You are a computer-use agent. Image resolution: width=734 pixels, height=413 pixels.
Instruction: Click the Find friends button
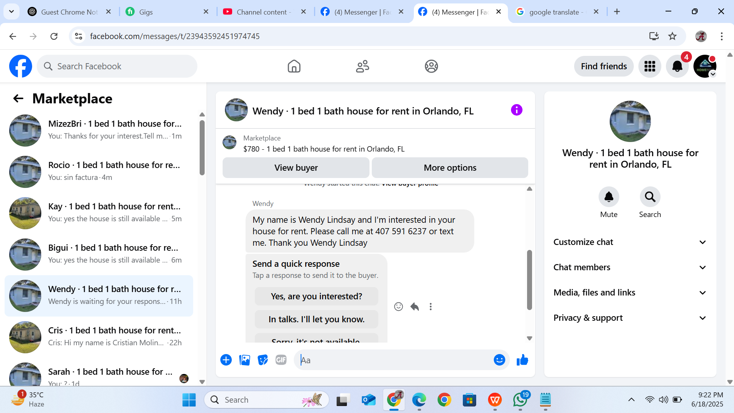point(604,66)
